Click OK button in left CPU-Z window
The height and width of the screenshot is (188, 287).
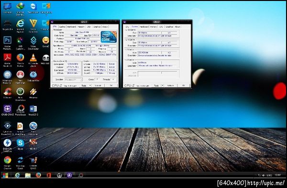click(x=111, y=85)
